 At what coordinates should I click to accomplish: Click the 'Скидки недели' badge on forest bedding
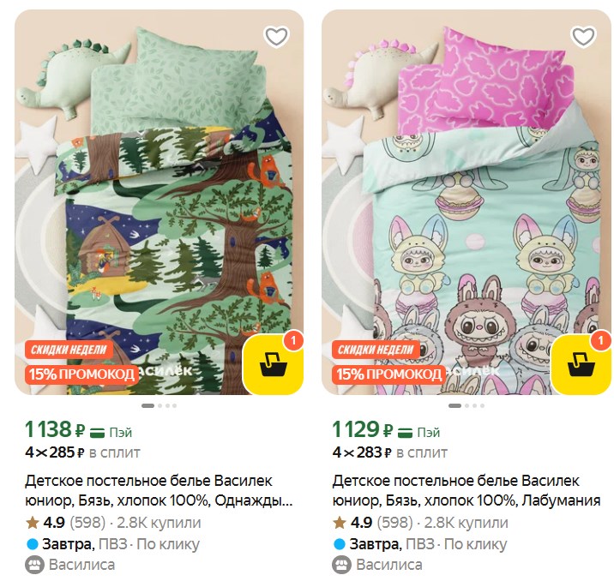point(70,350)
